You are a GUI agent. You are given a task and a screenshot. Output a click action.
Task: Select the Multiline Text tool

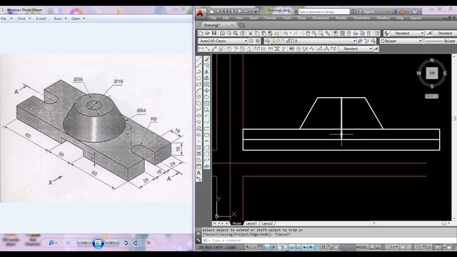(199, 173)
